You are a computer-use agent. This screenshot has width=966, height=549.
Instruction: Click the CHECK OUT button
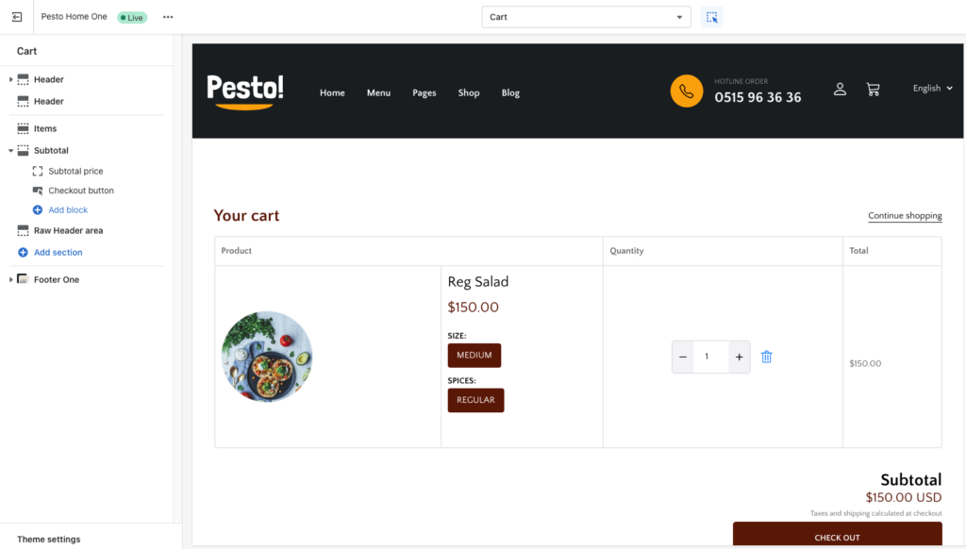click(x=838, y=535)
